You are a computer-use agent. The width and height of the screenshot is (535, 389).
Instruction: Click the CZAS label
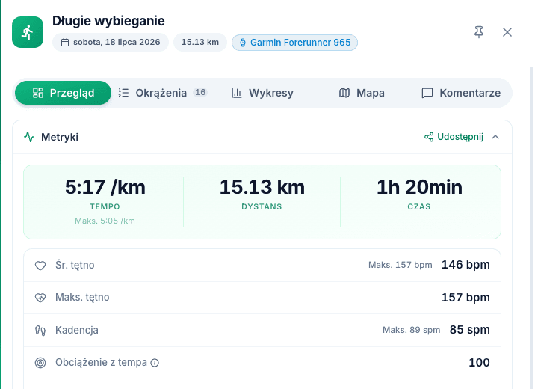click(419, 206)
